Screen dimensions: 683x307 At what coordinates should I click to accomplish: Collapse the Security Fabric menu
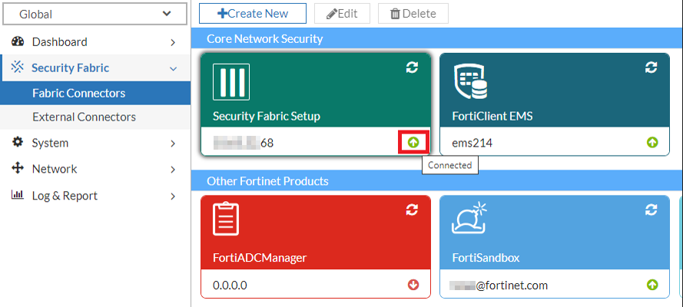coord(173,68)
